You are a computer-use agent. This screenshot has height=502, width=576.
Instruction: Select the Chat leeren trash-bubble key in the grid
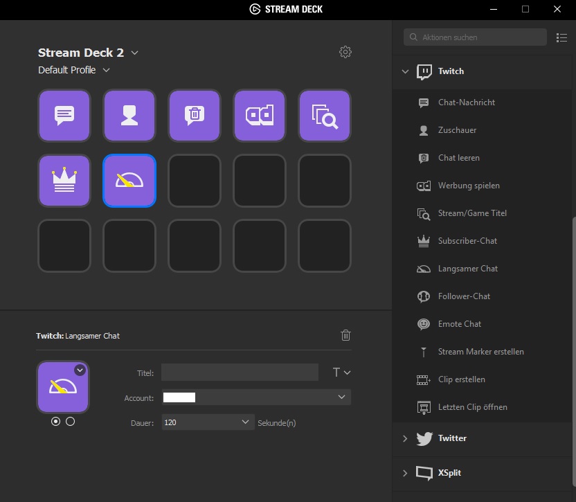click(x=195, y=116)
